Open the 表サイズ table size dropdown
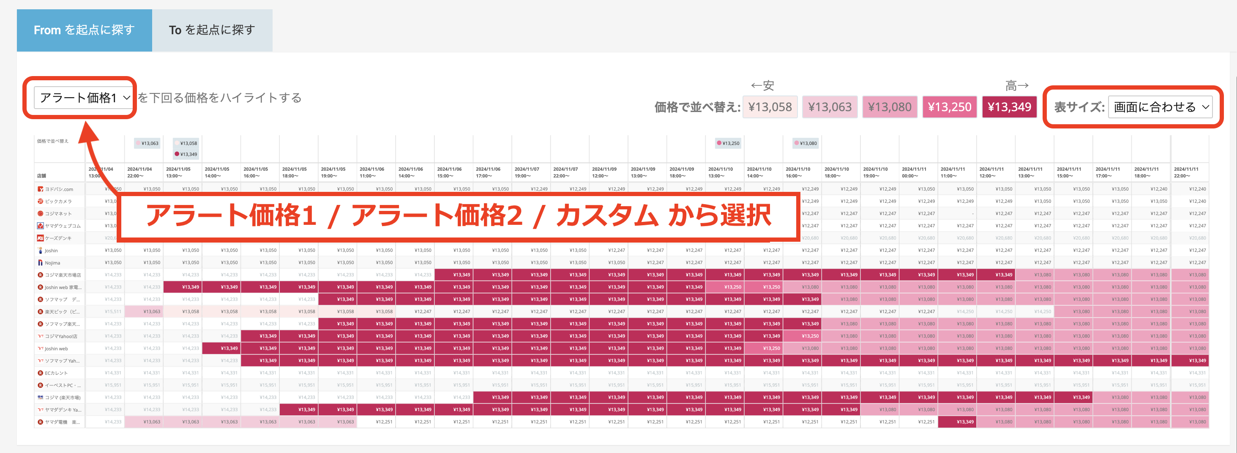The width and height of the screenshot is (1237, 453). tap(1160, 107)
